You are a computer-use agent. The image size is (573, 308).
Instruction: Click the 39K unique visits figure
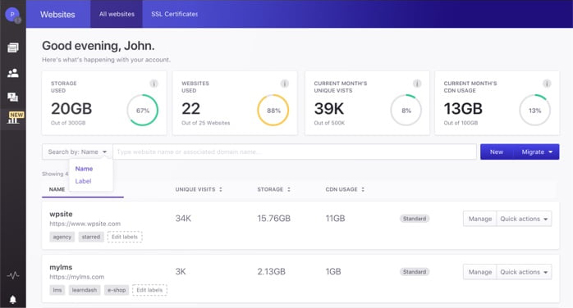click(329, 109)
